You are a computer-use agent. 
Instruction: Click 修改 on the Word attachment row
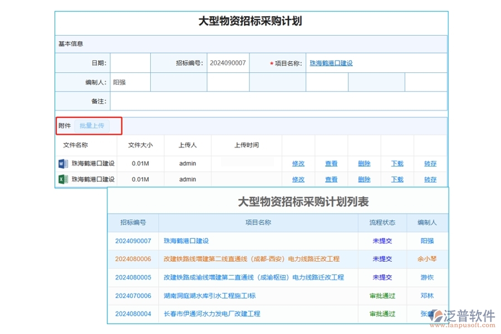pos(298,163)
